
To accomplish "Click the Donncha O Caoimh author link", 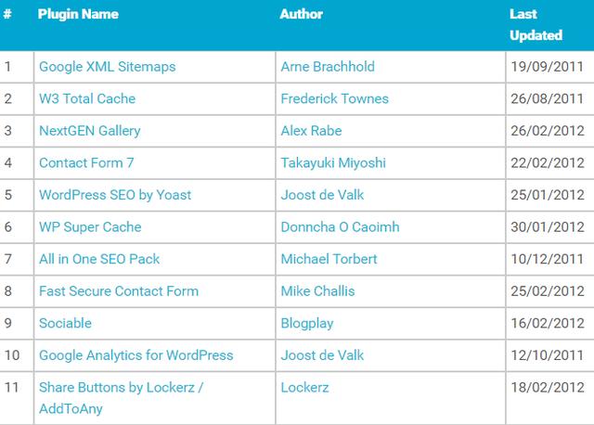I will pyautogui.click(x=340, y=226).
